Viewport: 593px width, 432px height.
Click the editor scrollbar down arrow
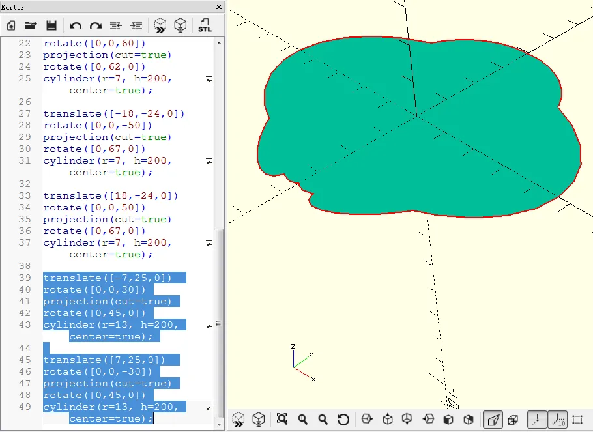[219, 425]
